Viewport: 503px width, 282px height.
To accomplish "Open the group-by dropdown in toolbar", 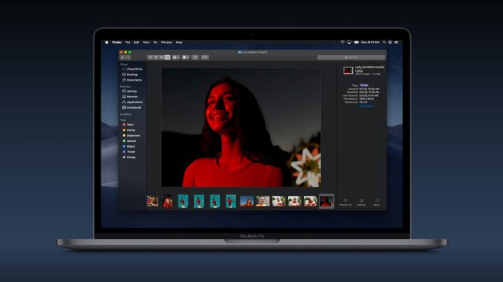I will point(176,57).
